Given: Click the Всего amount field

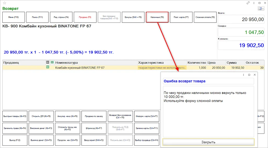Looking at the screenshot, I should (241, 19).
